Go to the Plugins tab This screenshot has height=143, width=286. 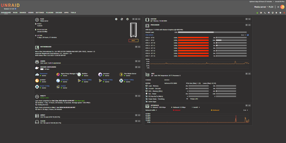[x=50, y=13]
